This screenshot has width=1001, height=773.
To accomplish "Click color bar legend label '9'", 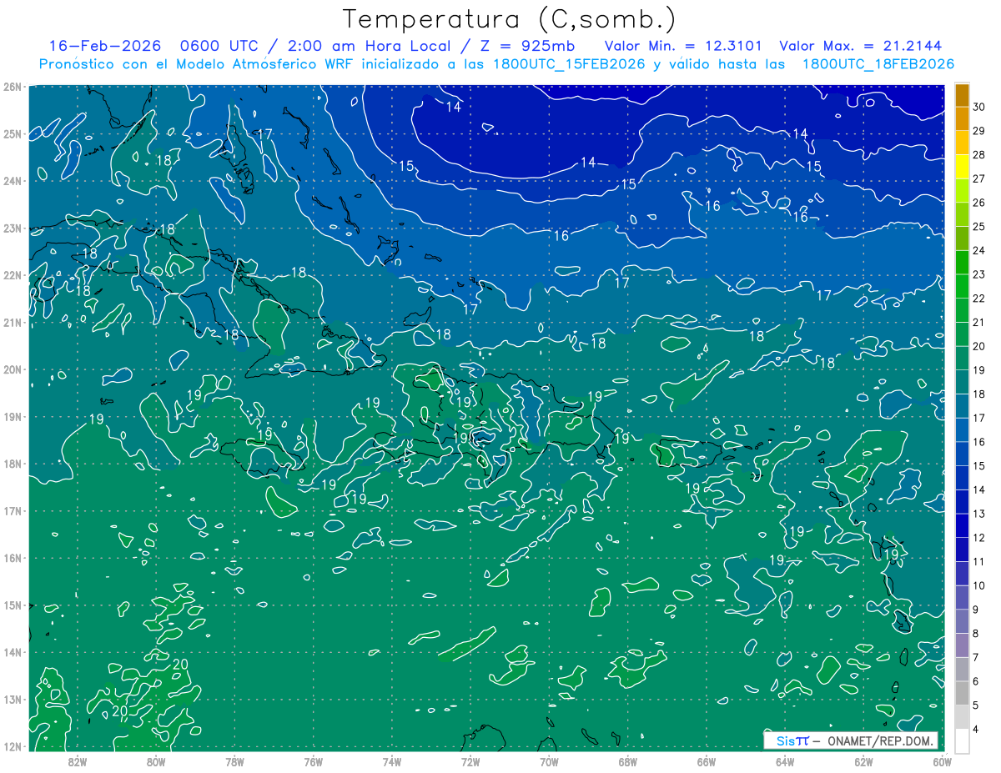I will coord(976,610).
